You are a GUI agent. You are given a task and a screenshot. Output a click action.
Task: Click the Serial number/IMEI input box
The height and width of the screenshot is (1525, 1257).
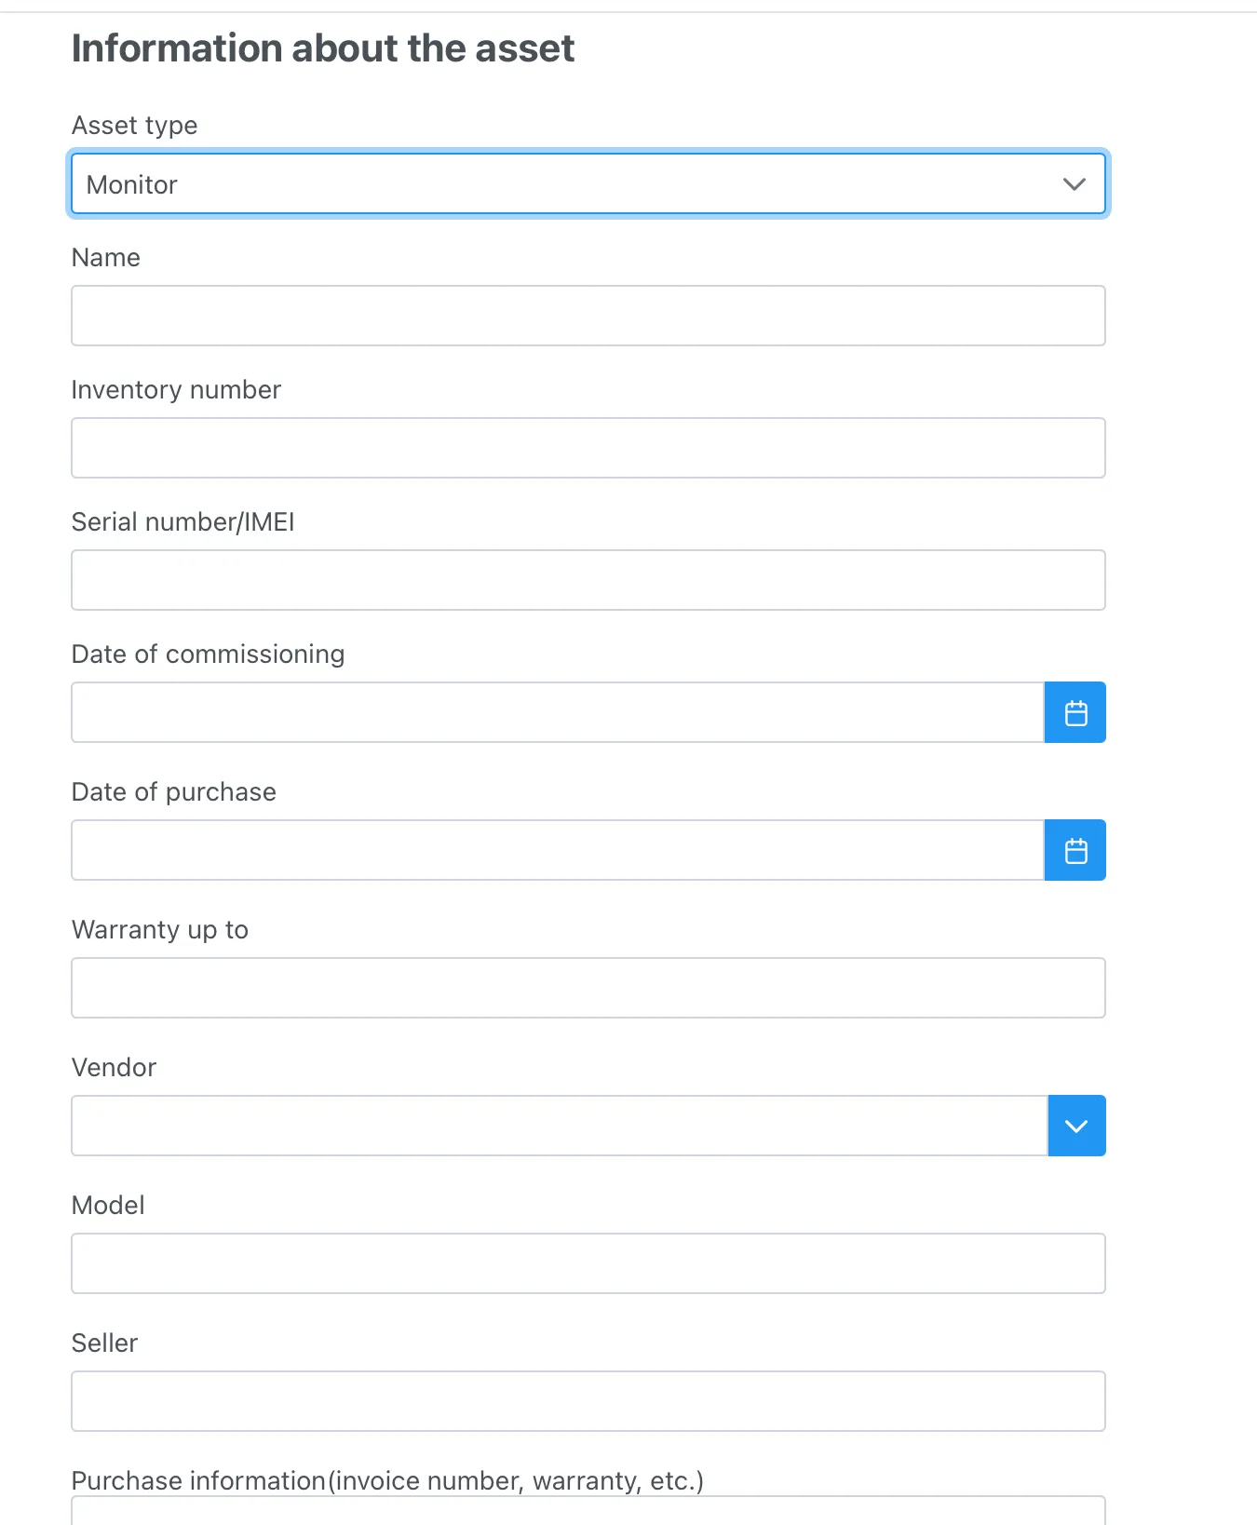[x=588, y=579]
